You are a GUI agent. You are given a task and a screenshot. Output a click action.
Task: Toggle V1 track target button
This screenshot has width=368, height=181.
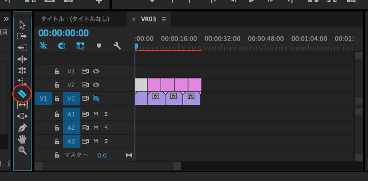click(71, 98)
